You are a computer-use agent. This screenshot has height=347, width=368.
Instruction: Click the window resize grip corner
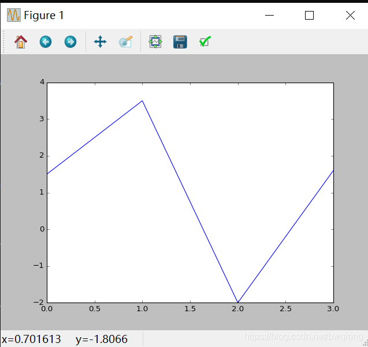click(366, 344)
